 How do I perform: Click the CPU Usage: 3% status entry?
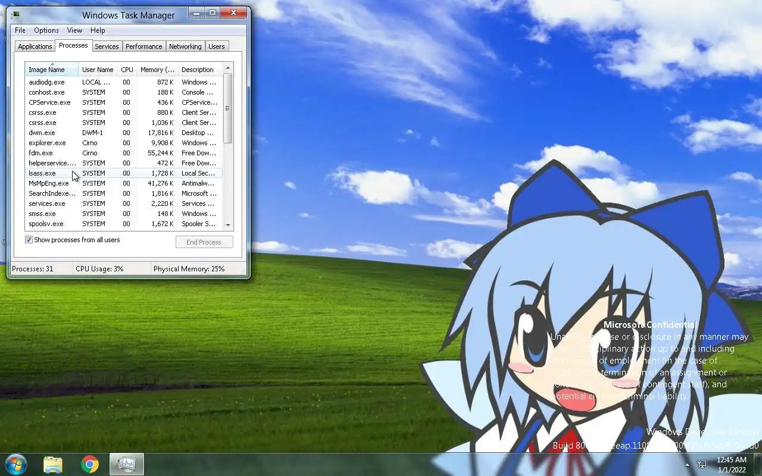[x=99, y=269]
